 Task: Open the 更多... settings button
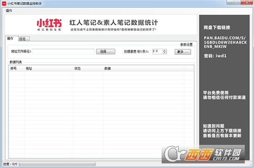183,52
